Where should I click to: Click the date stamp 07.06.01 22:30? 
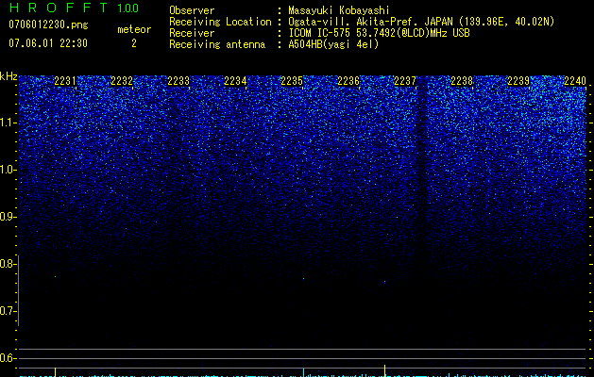(x=48, y=43)
